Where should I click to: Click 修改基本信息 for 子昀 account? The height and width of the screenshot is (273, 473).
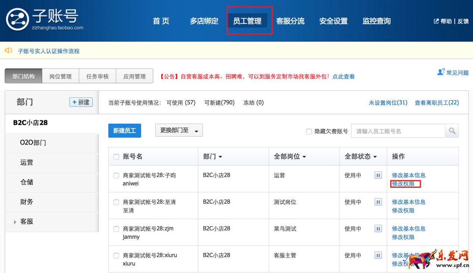(x=408, y=175)
